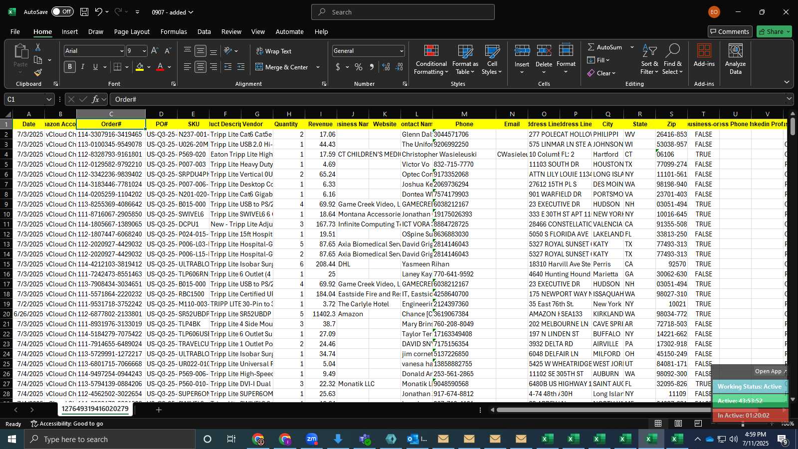The image size is (798, 449).
Task: Toggle Underline formatting
Action: coord(95,67)
